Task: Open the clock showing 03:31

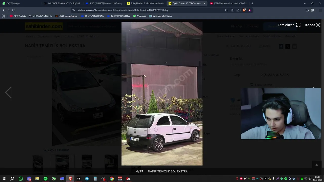Action: [317, 178]
